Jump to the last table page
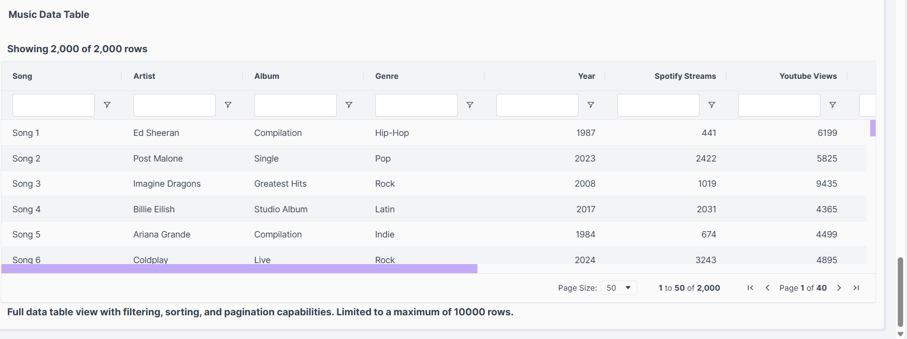The width and height of the screenshot is (907, 339). click(x=856, y=288)
